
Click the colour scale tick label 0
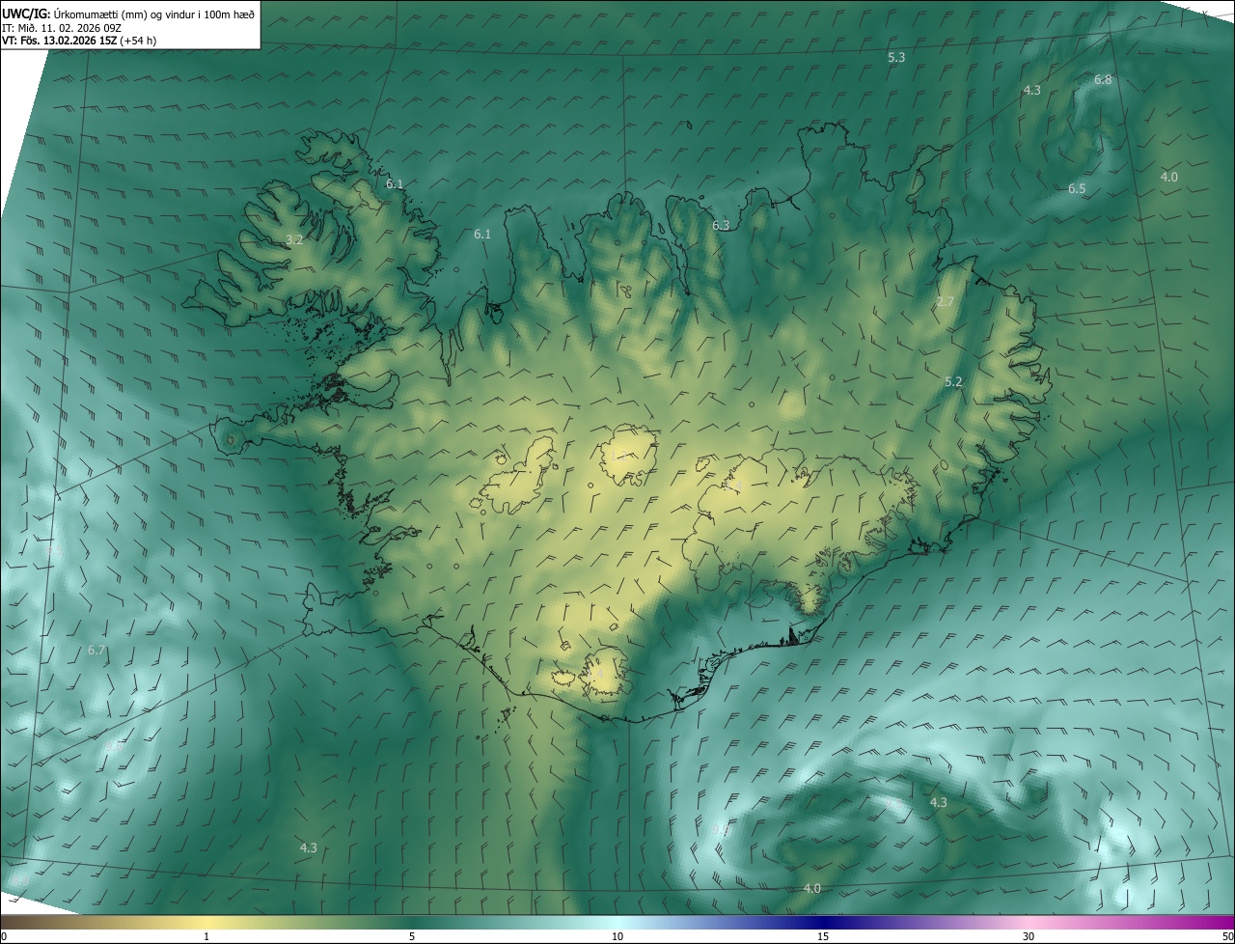[x=4, y=936]
